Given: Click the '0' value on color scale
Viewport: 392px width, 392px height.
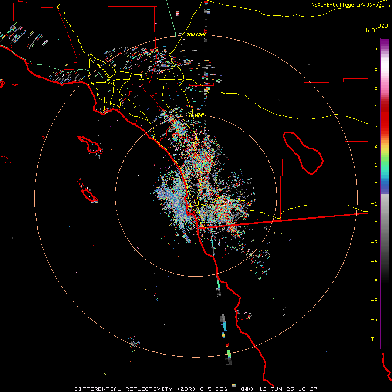Looking at the screenshot, I should click(376, 185).
